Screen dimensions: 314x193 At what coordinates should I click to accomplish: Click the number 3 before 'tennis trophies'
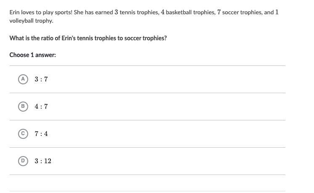click(x=116, y=12)
